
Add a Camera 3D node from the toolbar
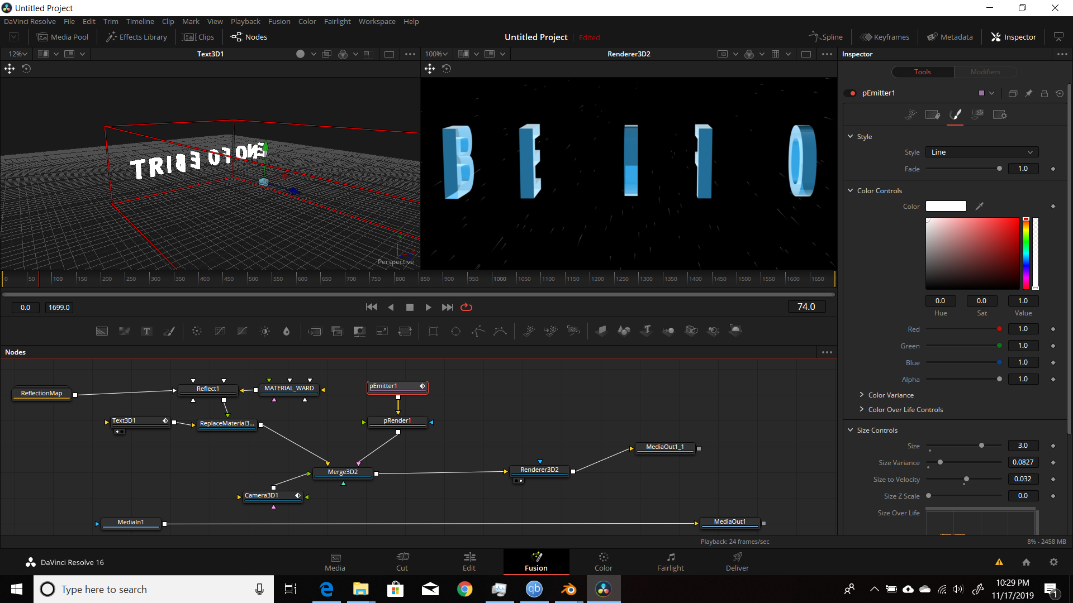(691, 331)
